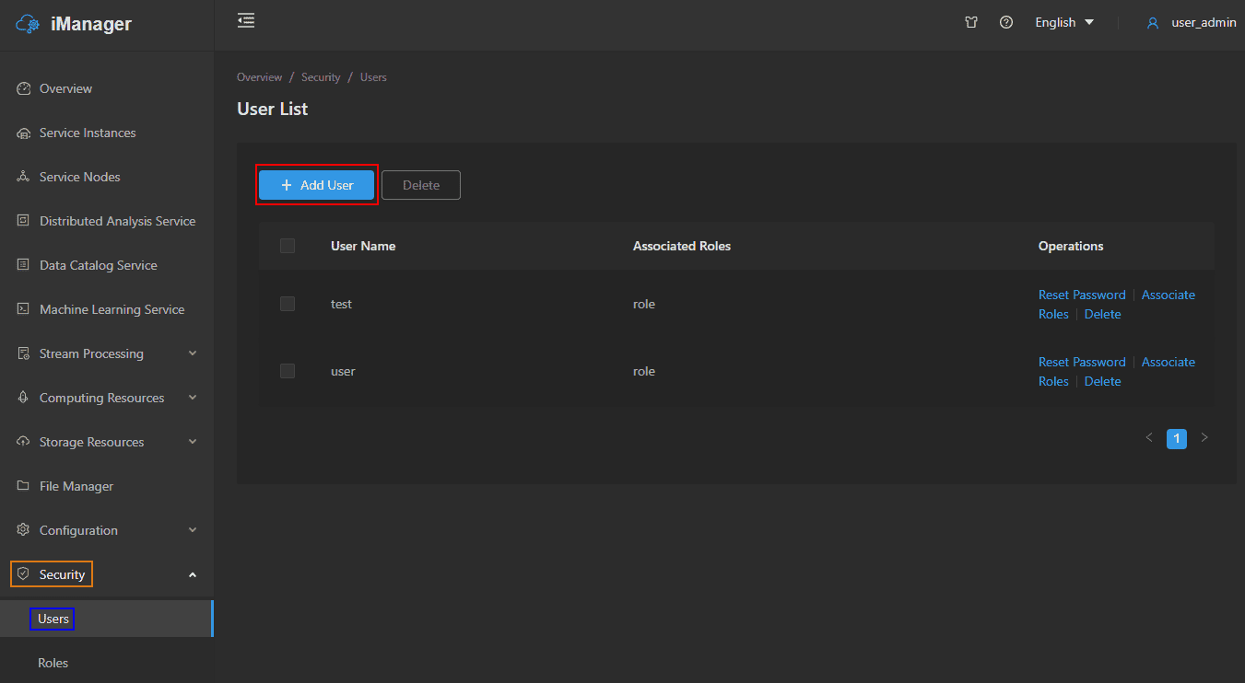
Task: Click the Add User button
Action: point(316,185)
